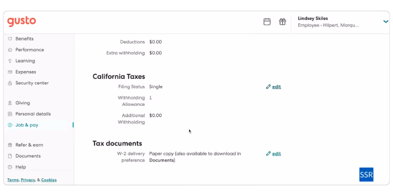Click the Expenses card icon
Viewport: 393px width, 196px height.
pyautogui.click(x=10, y=72)
